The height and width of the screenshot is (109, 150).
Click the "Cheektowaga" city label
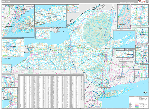coord(14,98)
